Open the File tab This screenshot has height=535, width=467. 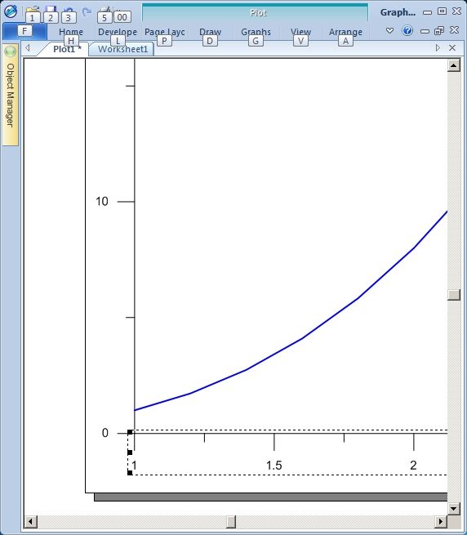coord(24,31)
